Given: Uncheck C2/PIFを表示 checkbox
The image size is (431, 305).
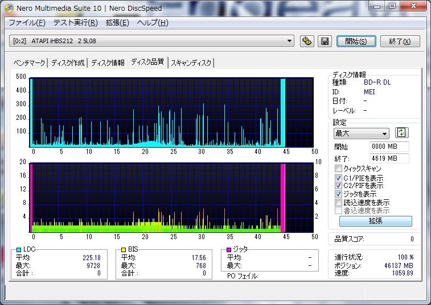Looking at the screenshot, I should pos(338,185).
